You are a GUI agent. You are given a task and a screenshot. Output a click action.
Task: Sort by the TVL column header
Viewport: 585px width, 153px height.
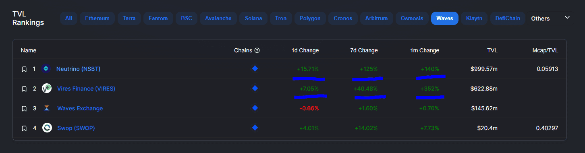[492, 50]
